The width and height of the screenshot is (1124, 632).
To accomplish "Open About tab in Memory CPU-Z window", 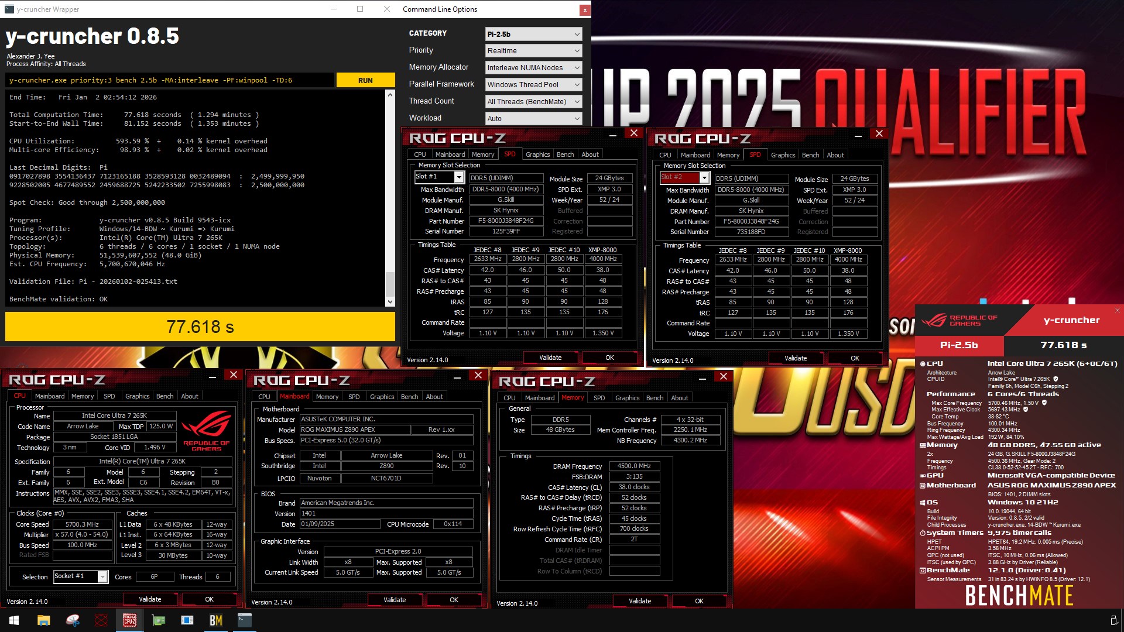I will tap(679, 398).
